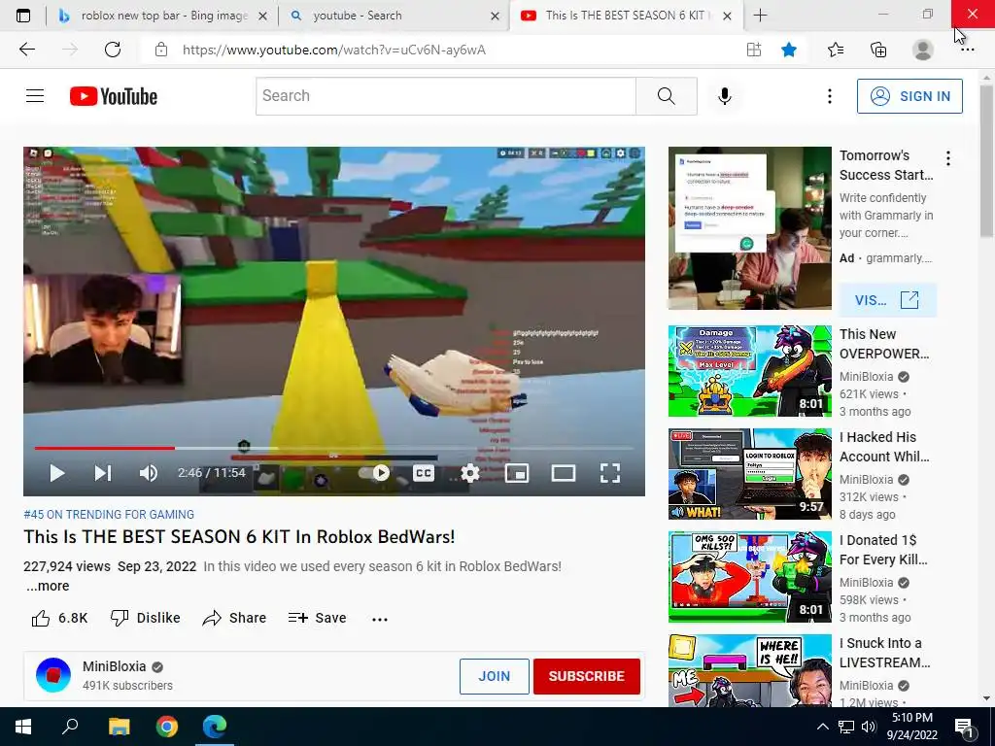
Task: Open Edge Settings and more menu
Action: coord(967,50)
